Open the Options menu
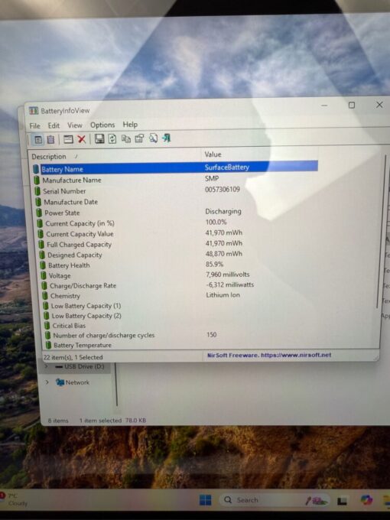Viewport: 390px width, 520px height. (102, 125)
